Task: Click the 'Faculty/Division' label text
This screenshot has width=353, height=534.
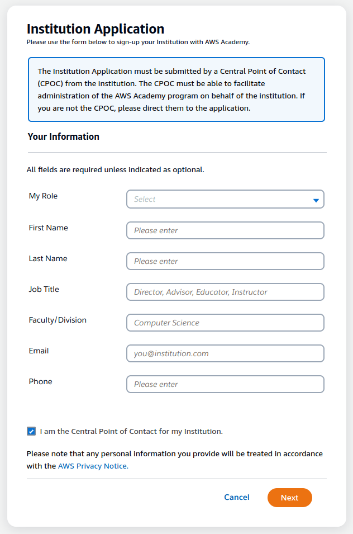Action: point(58,320)
